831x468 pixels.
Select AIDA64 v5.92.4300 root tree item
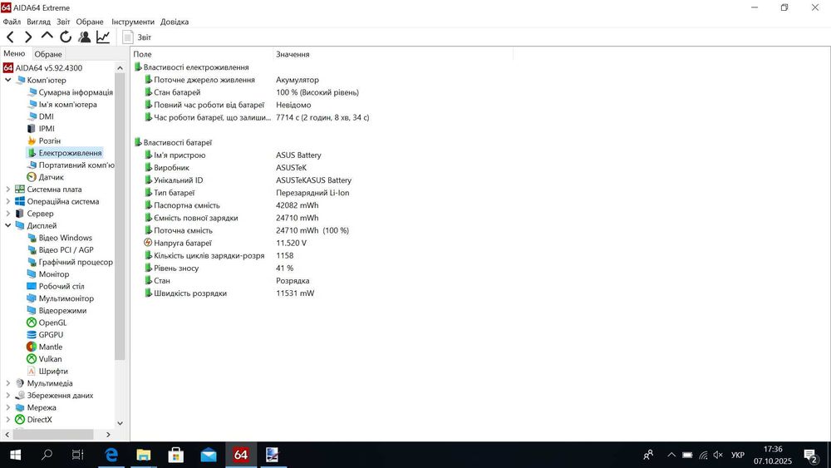coord(43,68)
